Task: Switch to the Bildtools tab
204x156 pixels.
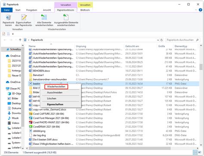Action: [85, 10]
